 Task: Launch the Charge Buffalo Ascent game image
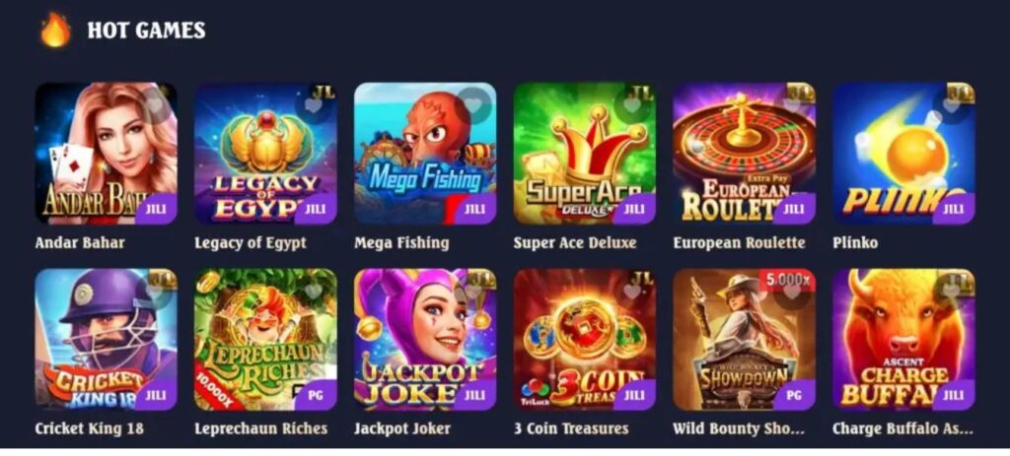coord(903,339)
